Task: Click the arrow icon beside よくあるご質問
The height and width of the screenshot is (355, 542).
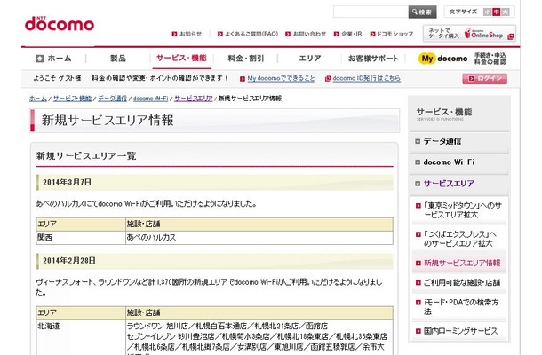Action: point(219,34)
